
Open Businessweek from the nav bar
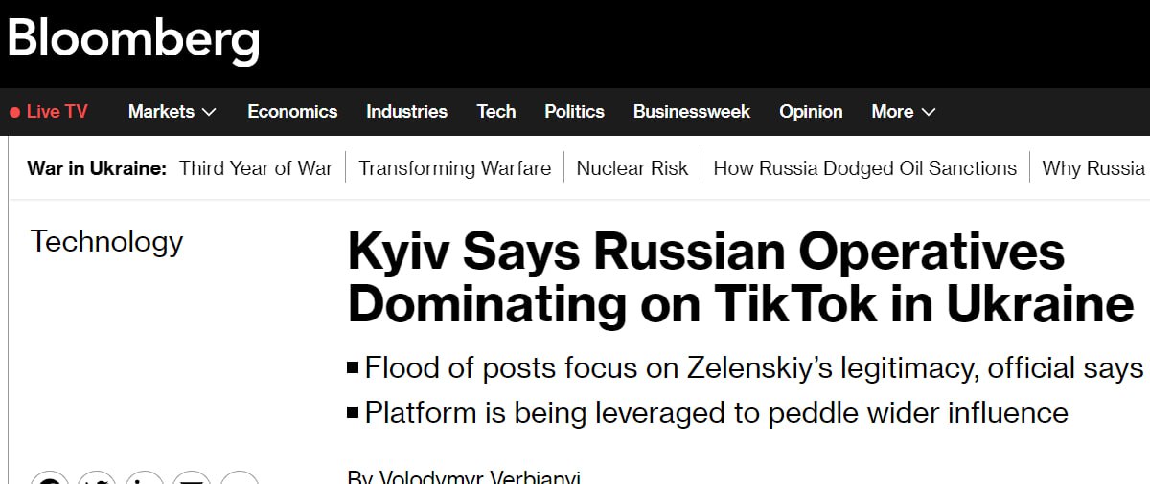(x=692, y=112)
